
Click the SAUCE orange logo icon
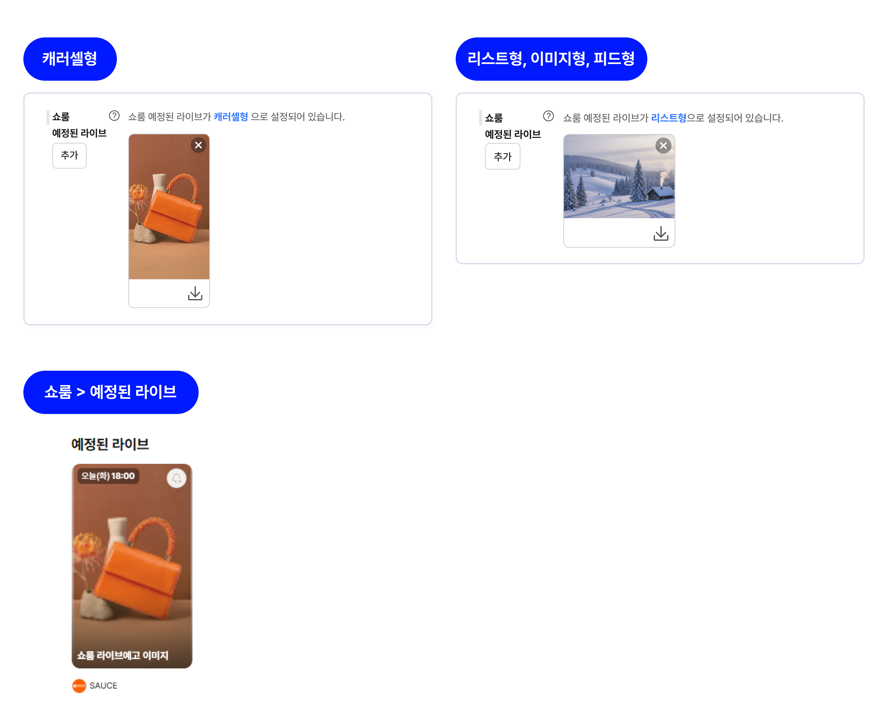tap(79, 686)
